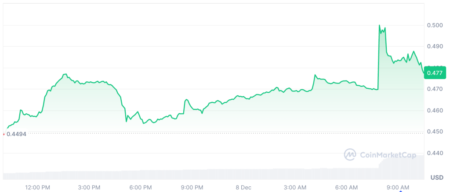Click the 9:00 AM time axis label
The width and height of the screenshot is (450, 192).
point(398,187)
